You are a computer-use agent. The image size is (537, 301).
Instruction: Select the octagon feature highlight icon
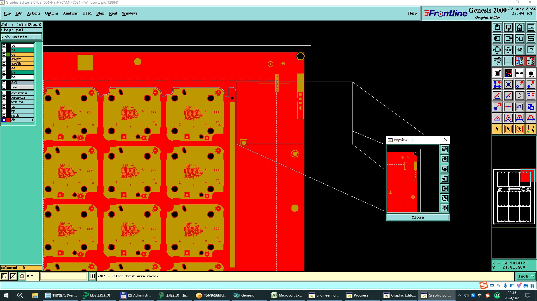[x=531, y=73]
